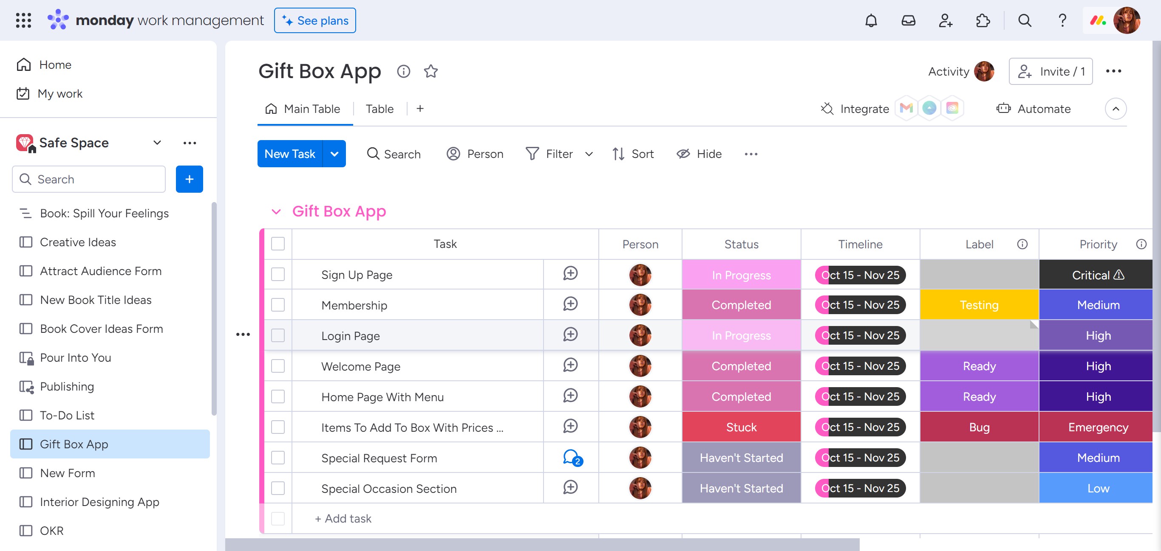Collapse the Gift Box App group

[276, 211]
